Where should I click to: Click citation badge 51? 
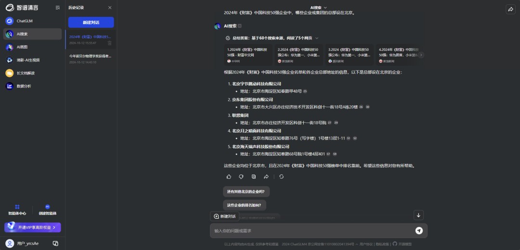coord(349,138)
